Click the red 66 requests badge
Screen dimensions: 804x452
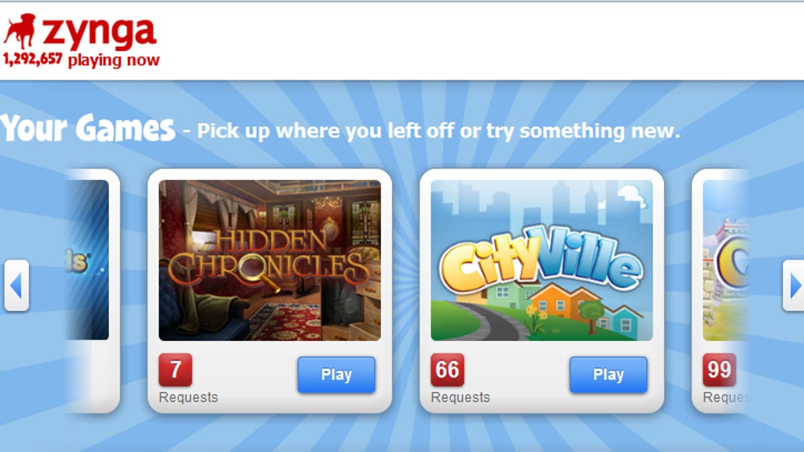tap(448, 370)
